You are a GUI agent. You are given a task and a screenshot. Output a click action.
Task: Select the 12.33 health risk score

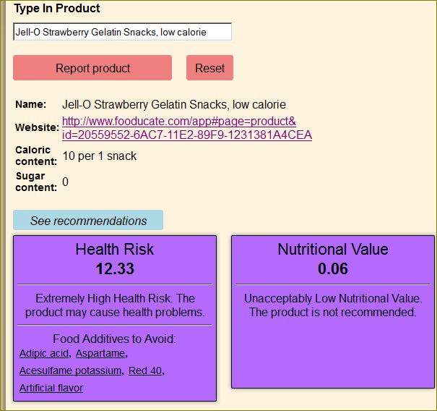(x=115, y=268)
